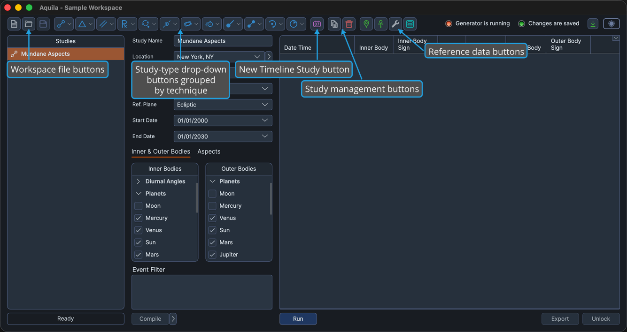Uncheck Venus in Inner Bodies
This screenshot has height=332, width=627.
138,230
